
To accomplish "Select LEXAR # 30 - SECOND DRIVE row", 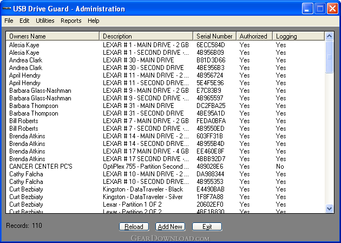I will pyautogui.click(x=165, y=68).
